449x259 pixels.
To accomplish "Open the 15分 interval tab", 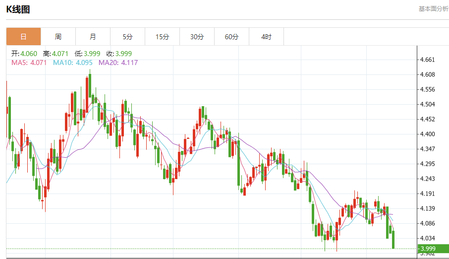I will click(x=162, y=37).
